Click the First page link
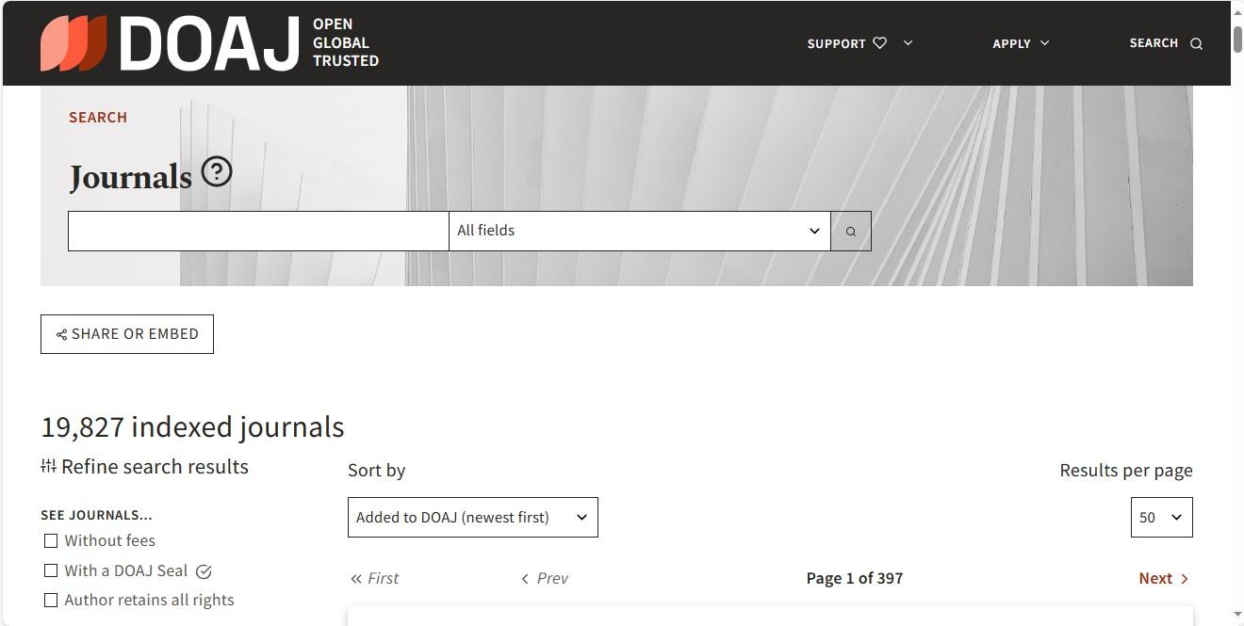Image resolution: width=1244 pixels, height=626 pixels. pyautogui.click(x=374, y=578)
